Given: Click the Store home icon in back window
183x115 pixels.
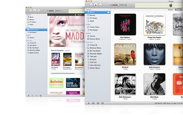Looking at the screenshot, I should 75,15.
